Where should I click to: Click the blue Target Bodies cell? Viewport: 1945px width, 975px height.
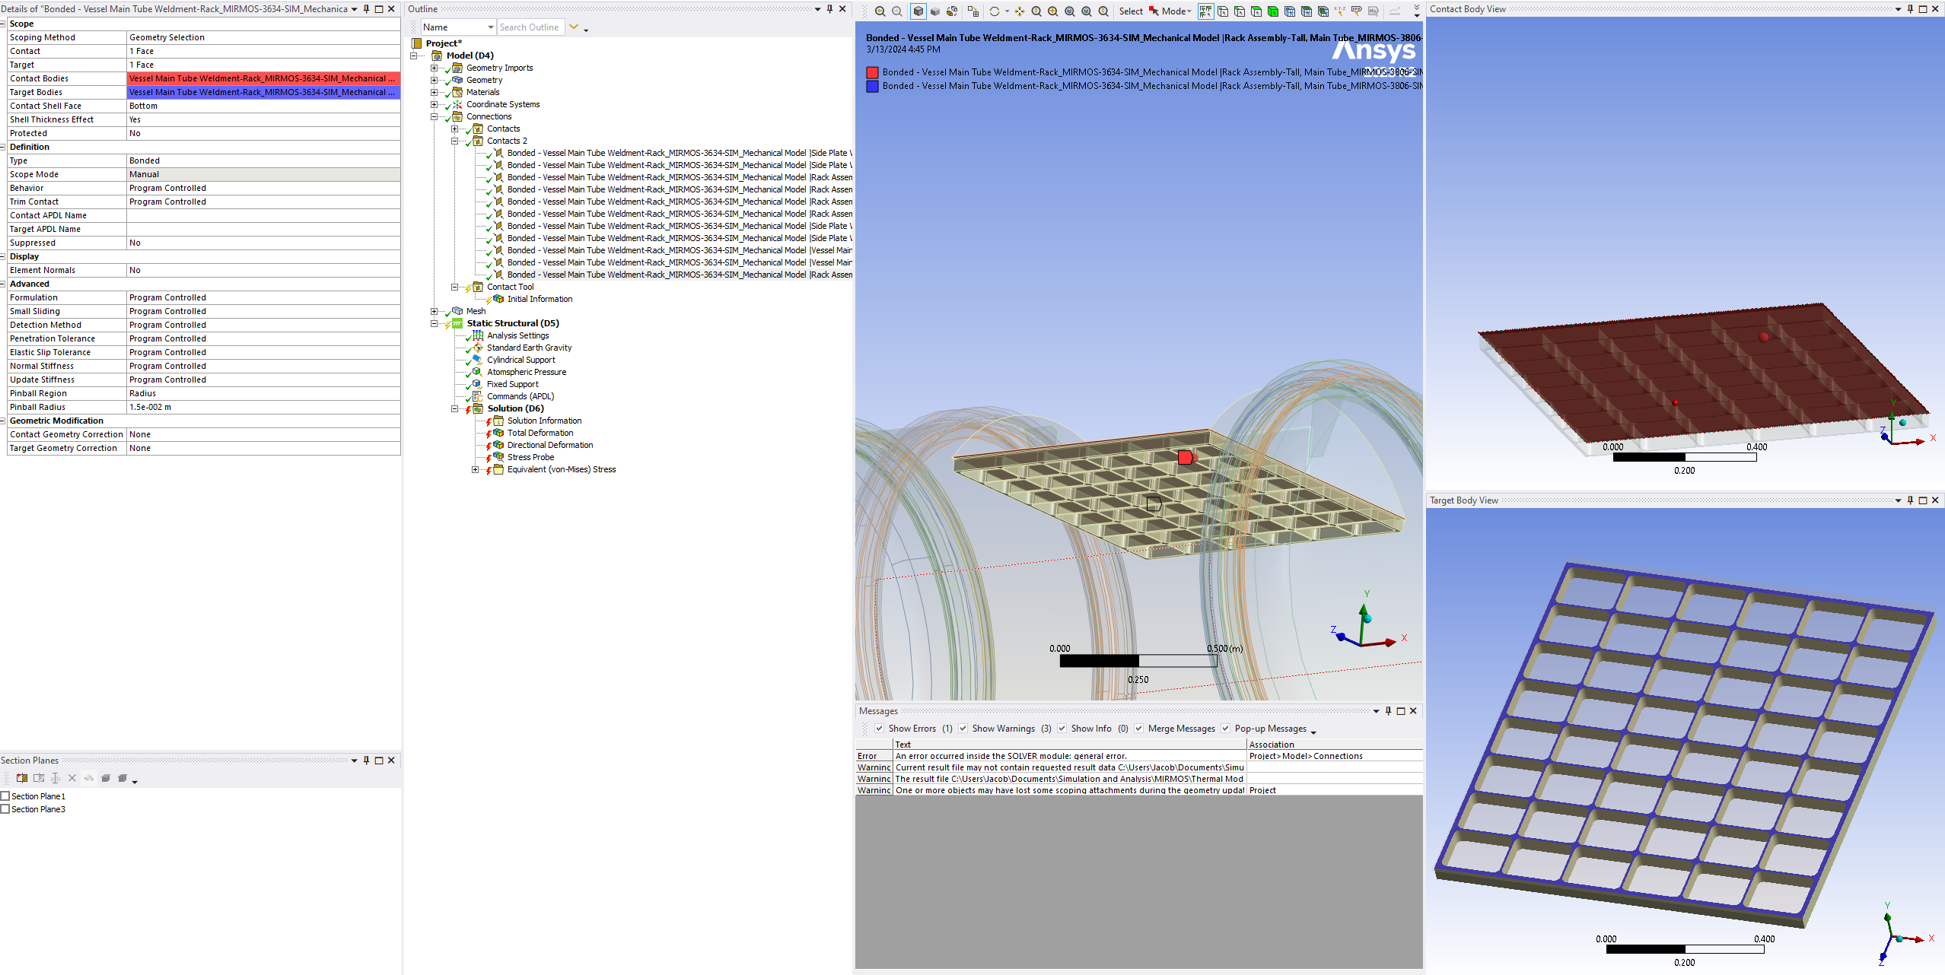pos(263,92)
